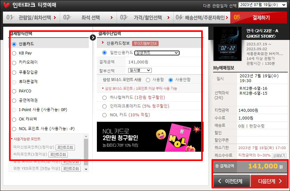290x191 pixels.
Task: Click the round arrow icon between payment panels
Action: pyautogui.click(x=93, y=37)
